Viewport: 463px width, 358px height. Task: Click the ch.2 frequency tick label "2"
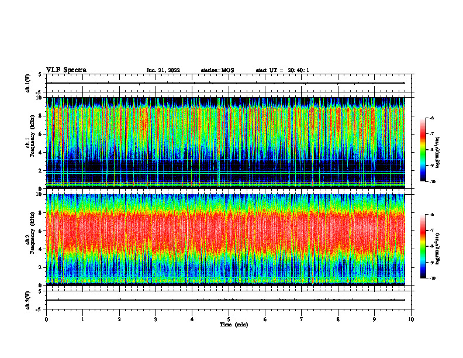click(41, 267)
